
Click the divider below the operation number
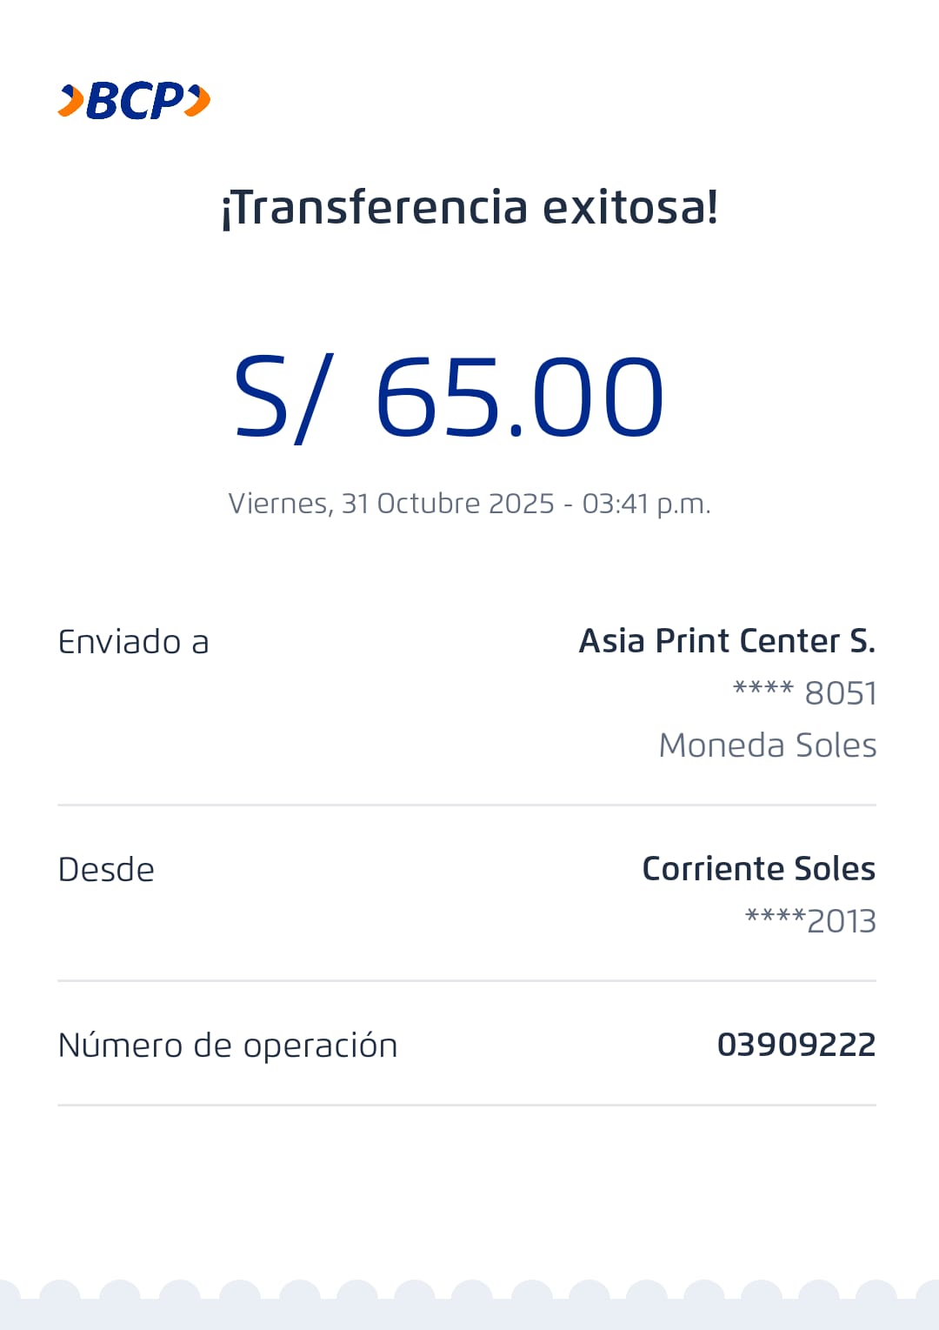467,1106
